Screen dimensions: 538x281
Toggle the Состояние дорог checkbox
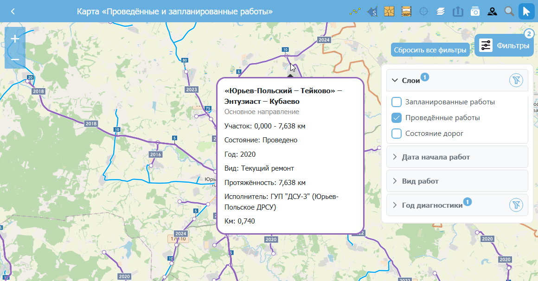point(397,134)
